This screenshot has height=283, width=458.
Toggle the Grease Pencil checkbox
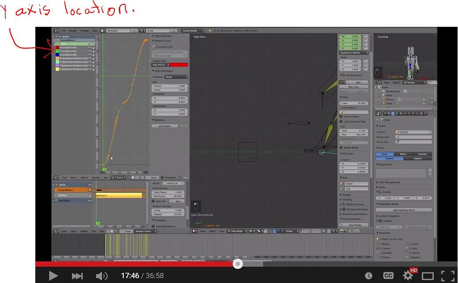344,76
